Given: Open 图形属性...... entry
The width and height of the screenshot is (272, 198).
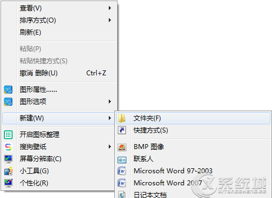Looking at the screenshot, I should (59, 90).
